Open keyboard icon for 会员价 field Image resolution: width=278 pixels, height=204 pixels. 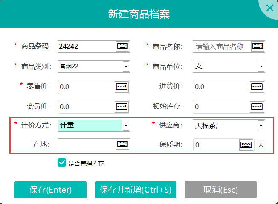(x=122, y=106)
